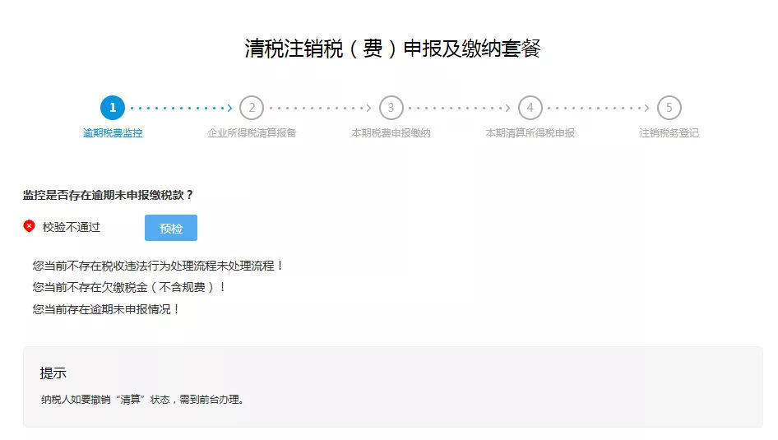The height and width of the screenshot is (440, 778).
Task: Open the 注销税务登记 step label
Action: tap(669, 133)
